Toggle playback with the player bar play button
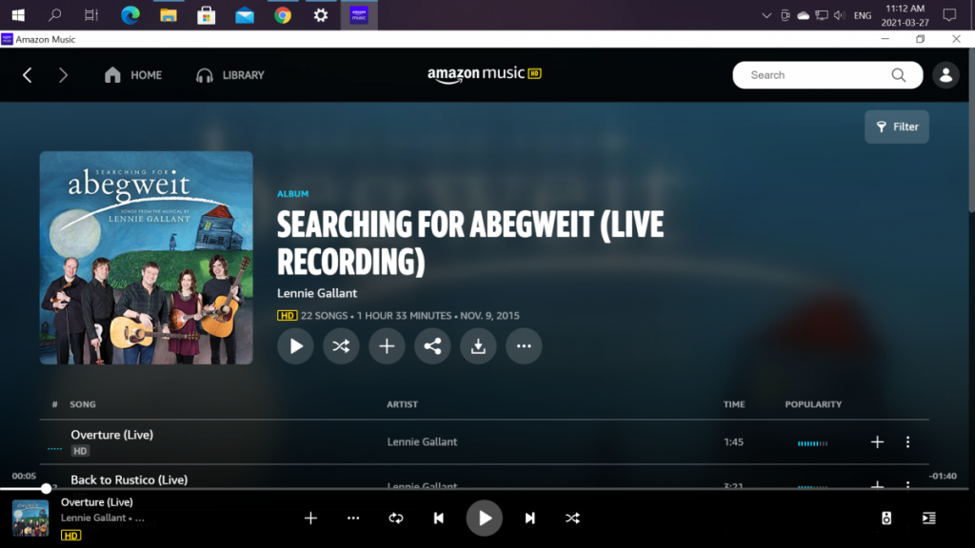This screenshot has width=975, height=548. (x=485, y=519)
